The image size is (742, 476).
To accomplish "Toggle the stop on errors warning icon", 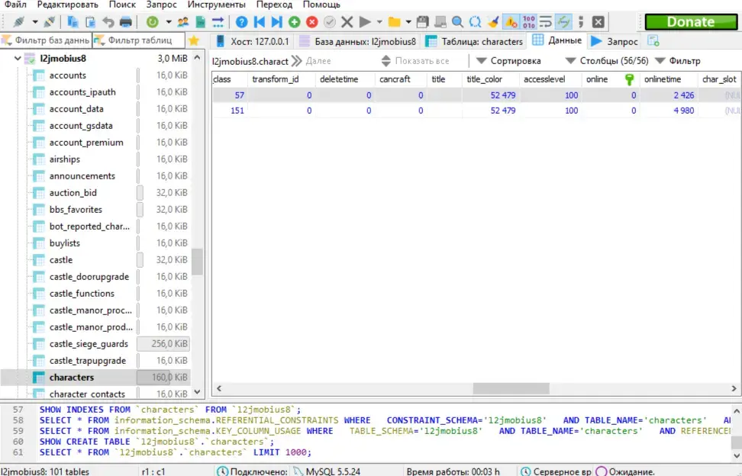I will point(511,22).
